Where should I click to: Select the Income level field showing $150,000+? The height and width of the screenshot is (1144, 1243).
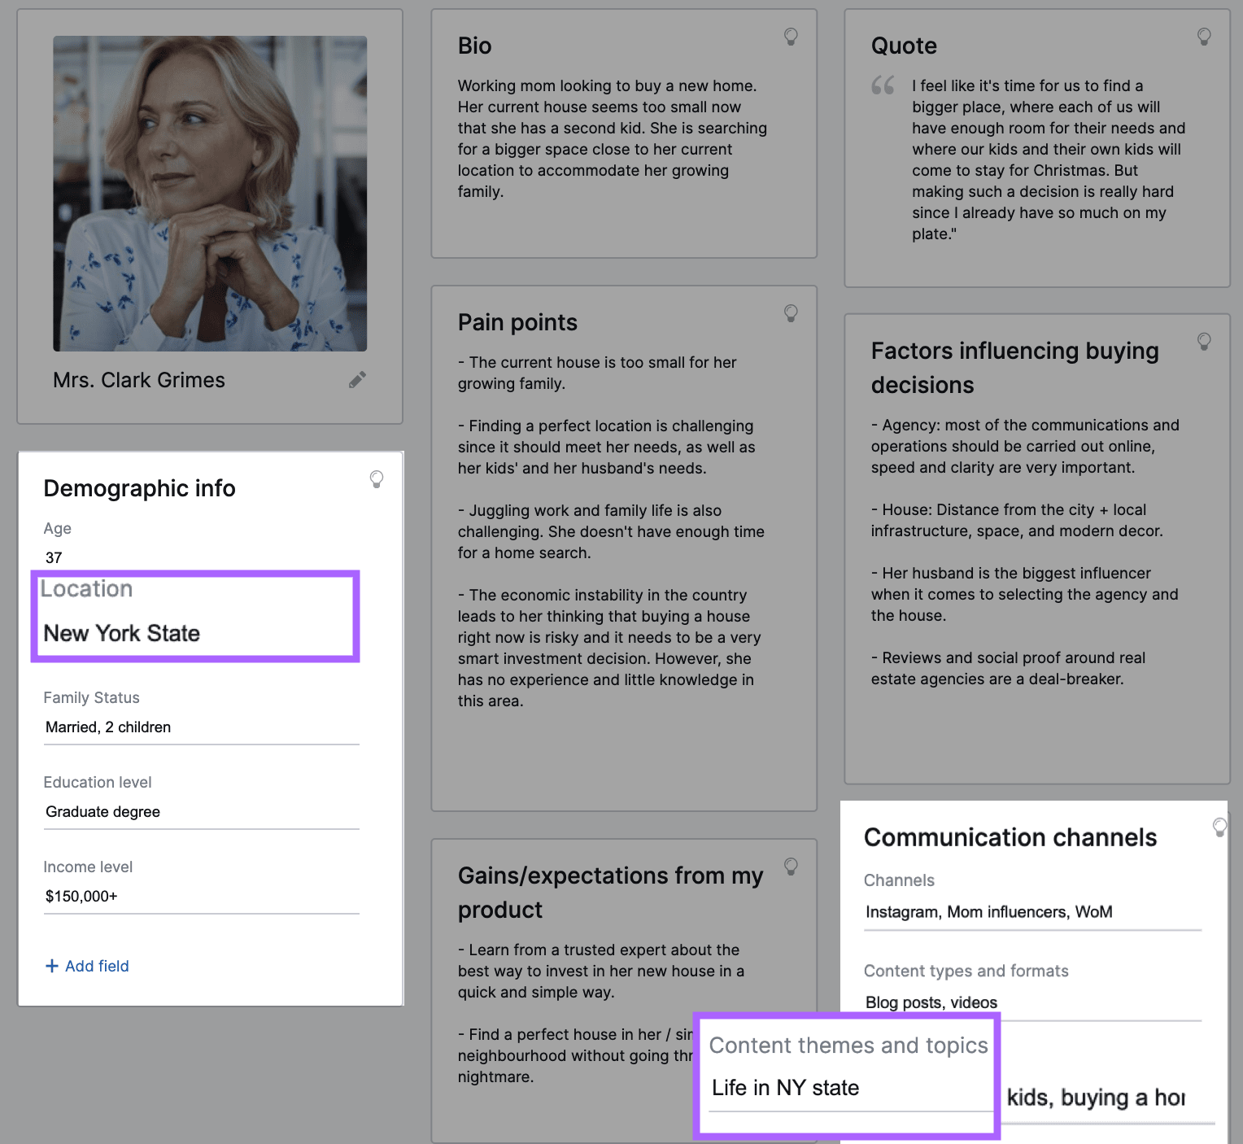(x=81, y=896)
